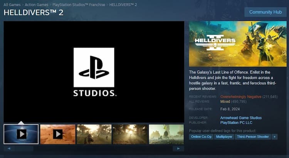
Task: View Mixed all reviews summary
Action: tap(225, 101)
